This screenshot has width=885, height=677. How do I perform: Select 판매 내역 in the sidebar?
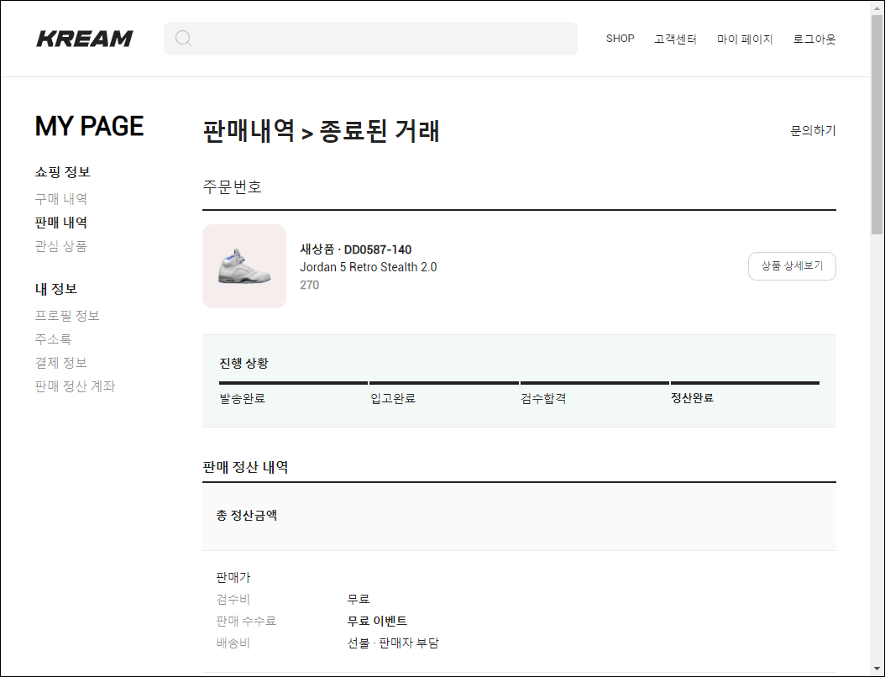pyautogui.click(x=61, y=223)
